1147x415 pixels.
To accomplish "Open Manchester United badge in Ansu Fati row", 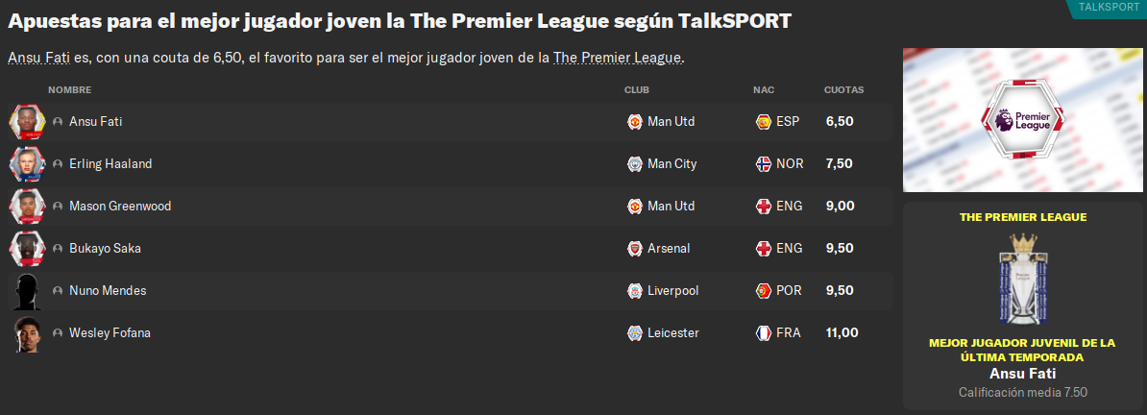I will [635, 121].
